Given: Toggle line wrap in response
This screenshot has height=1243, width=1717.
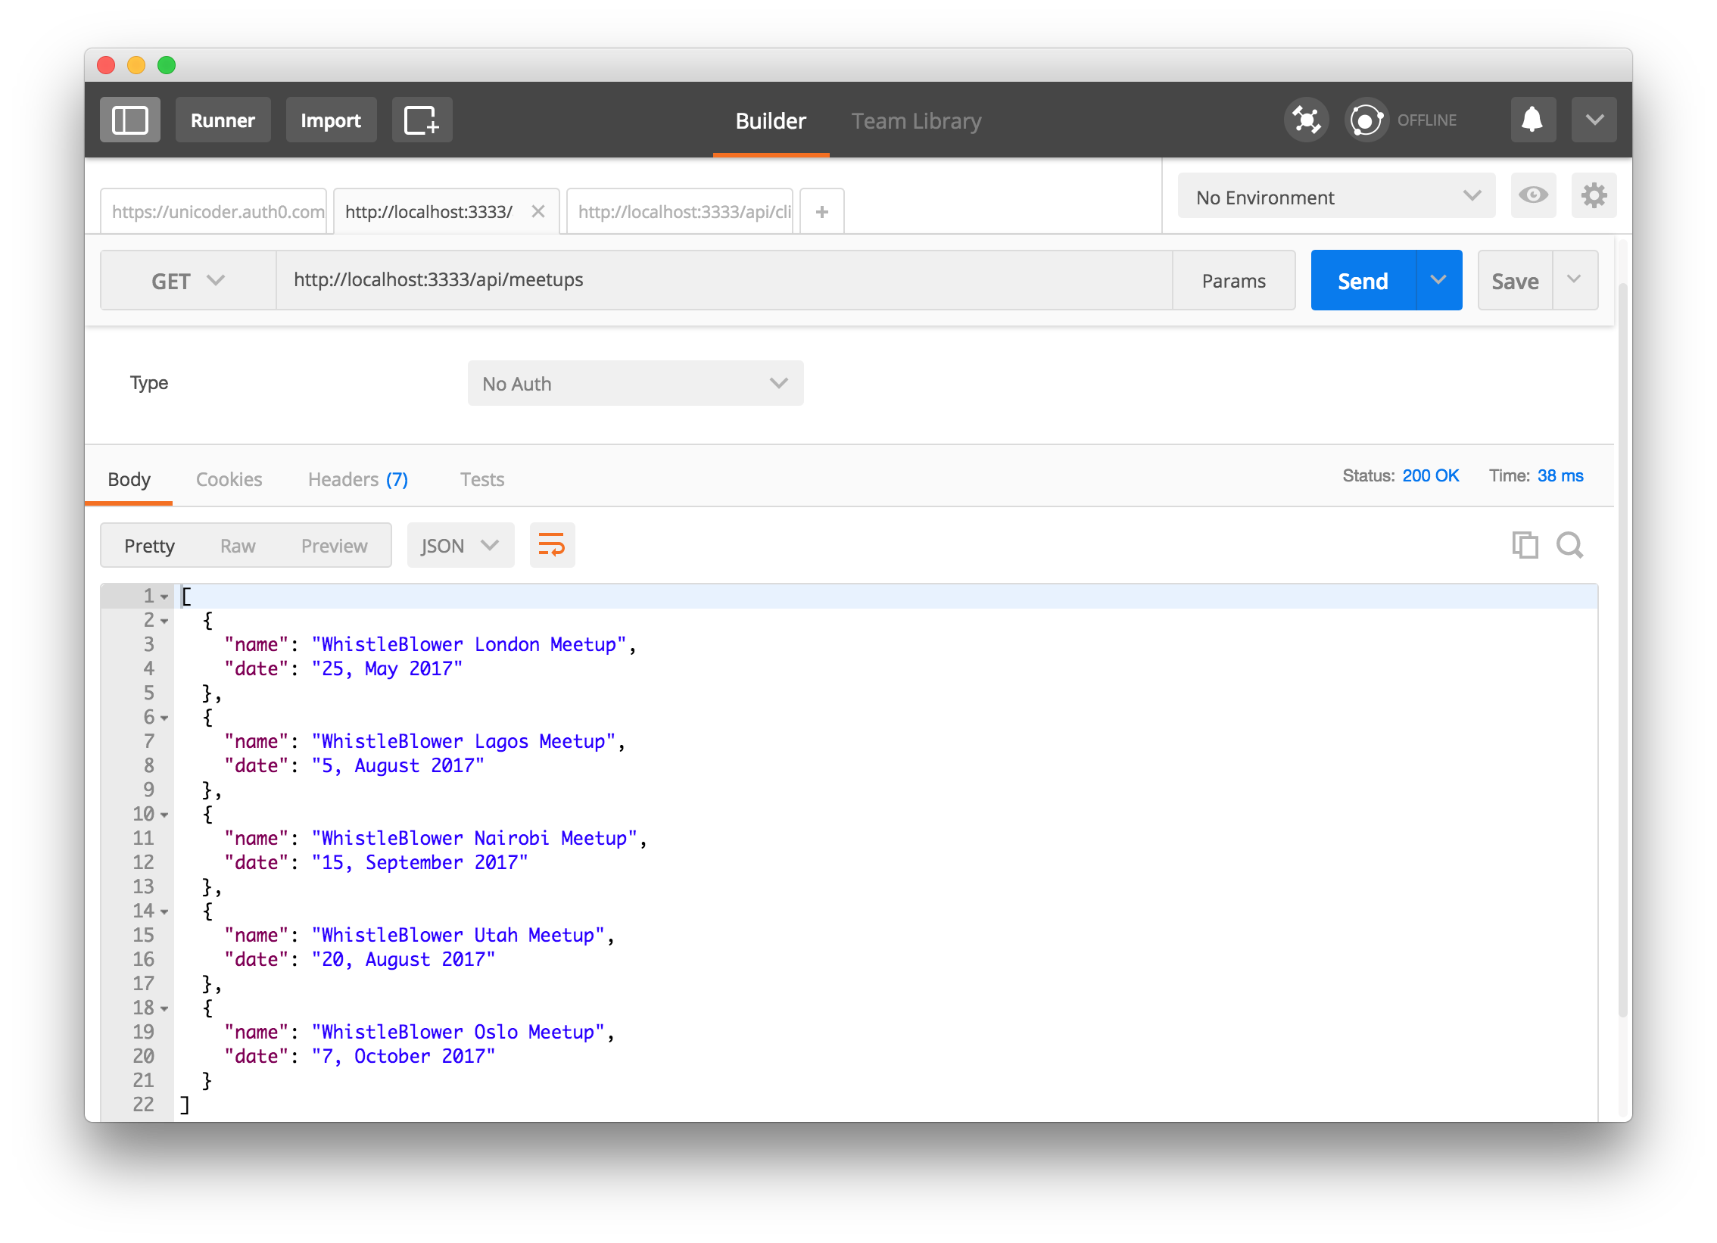Looking at the screenshot, I should coord(552,545).
